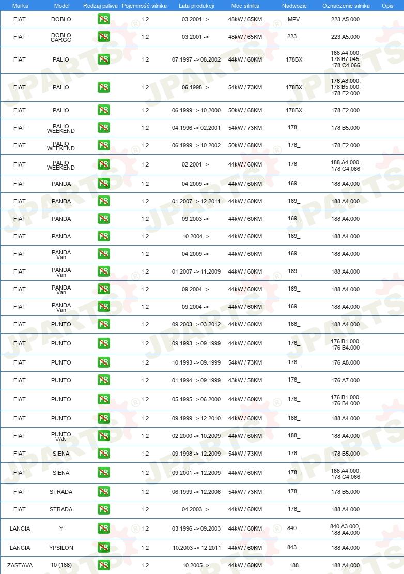Select the 01.2007 -> 12.2011 date cell

click(196, 201)
